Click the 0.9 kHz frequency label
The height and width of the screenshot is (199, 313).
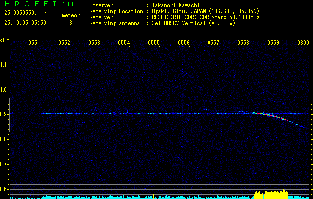(x=4, y=114)
